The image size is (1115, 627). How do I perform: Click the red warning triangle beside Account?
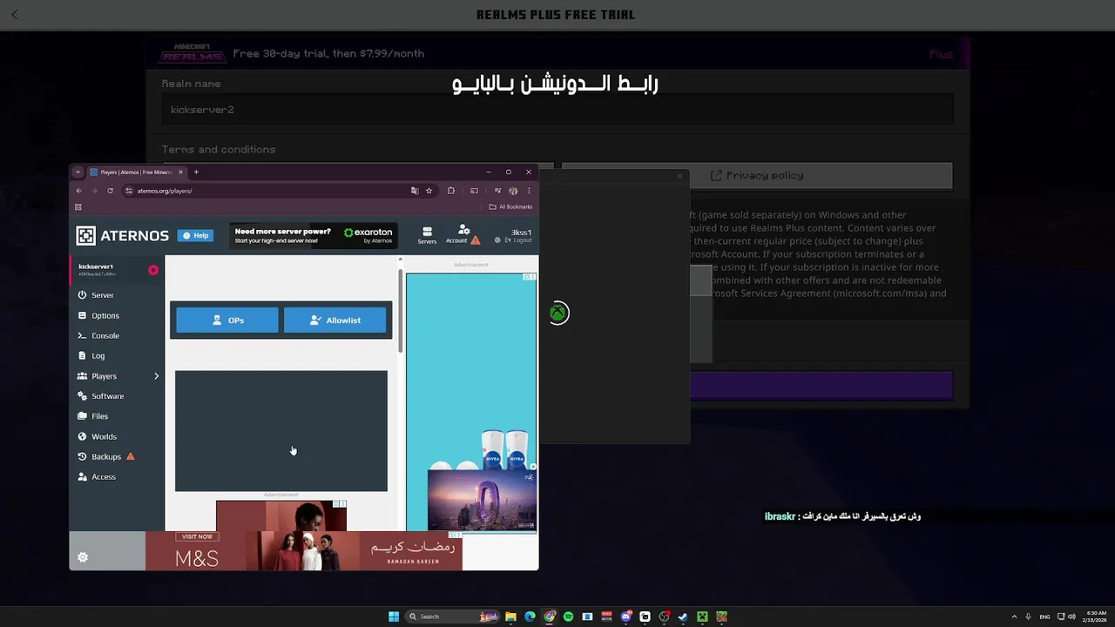click(476, 240)
